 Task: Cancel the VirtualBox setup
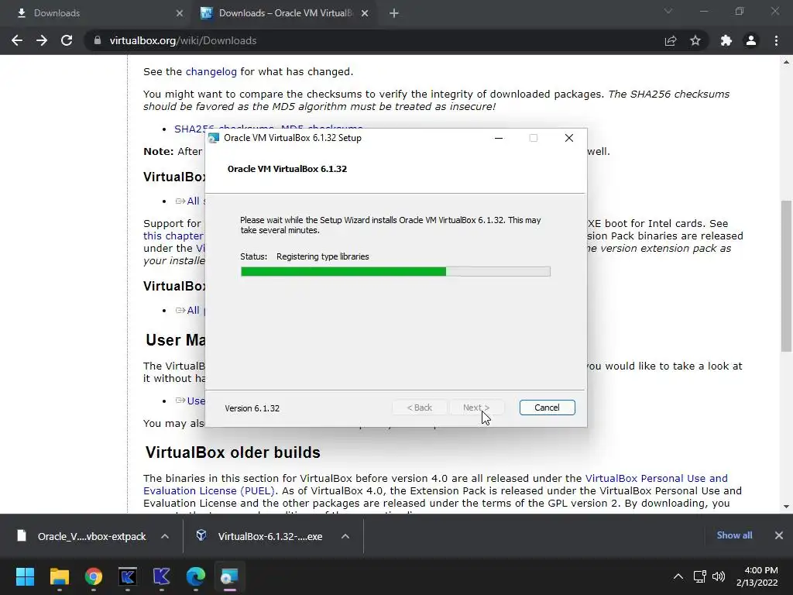point(547,408)
